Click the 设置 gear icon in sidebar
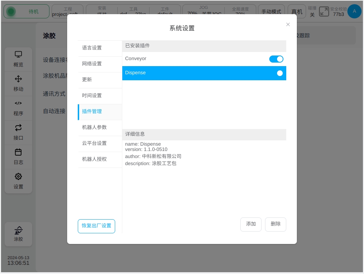The height and width of the screenshot is (274, 364). coord(18,176)
